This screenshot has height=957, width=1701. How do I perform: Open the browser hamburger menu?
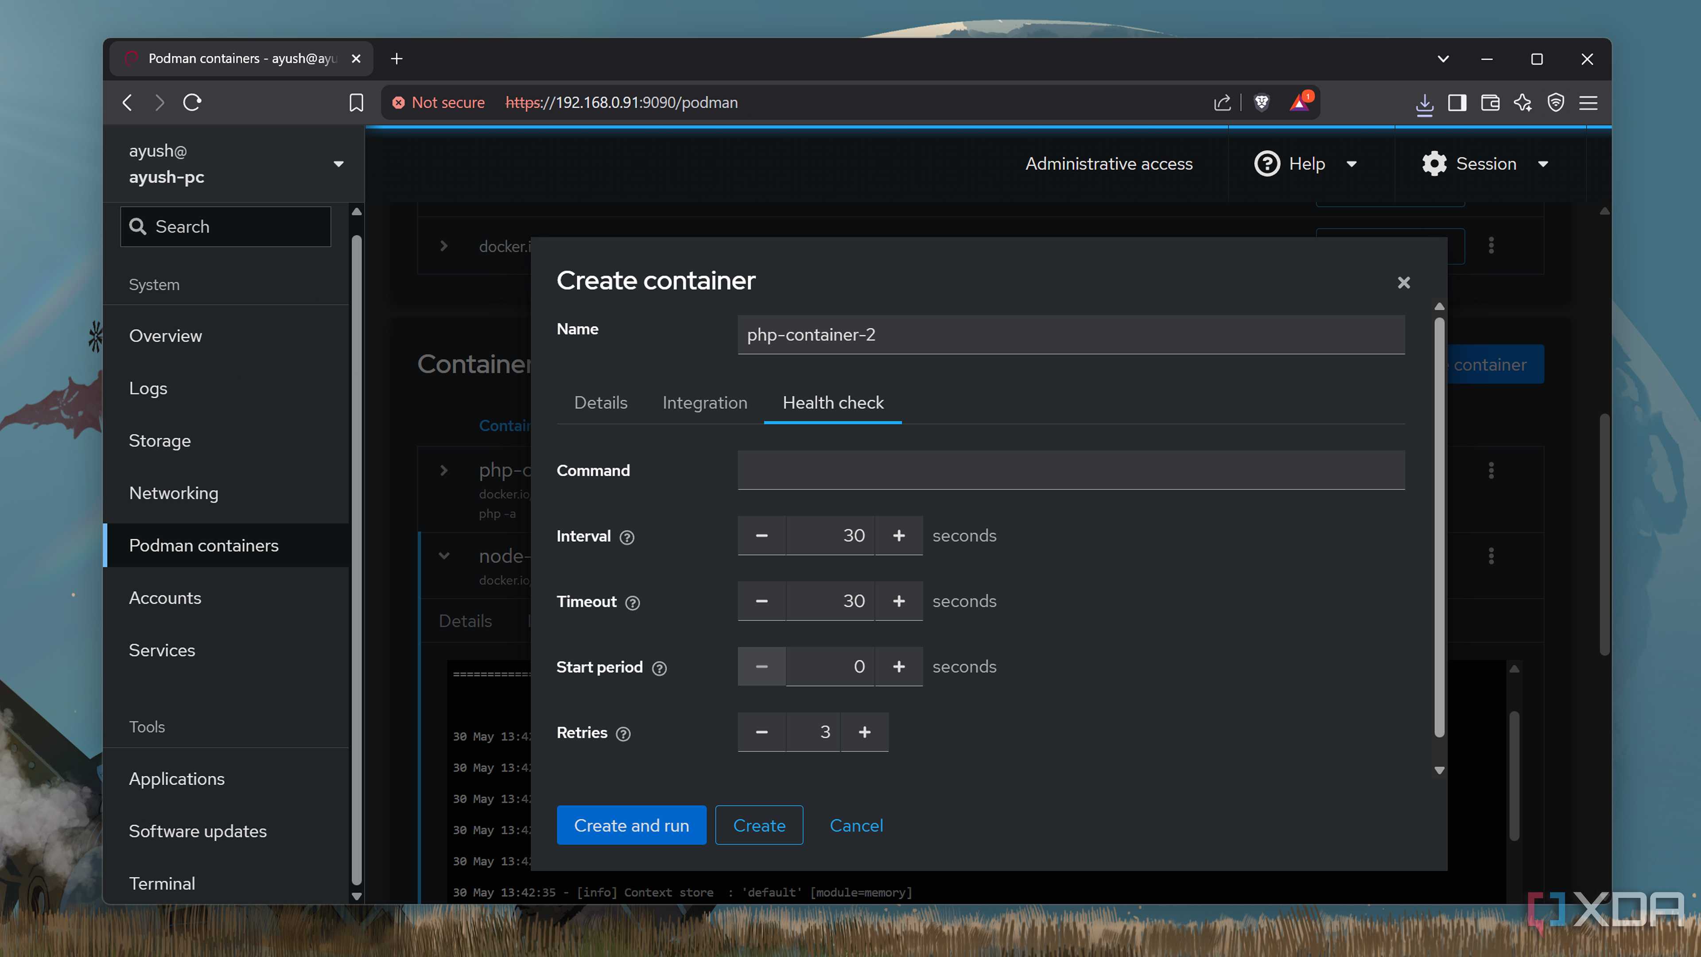click(1588, 102)
